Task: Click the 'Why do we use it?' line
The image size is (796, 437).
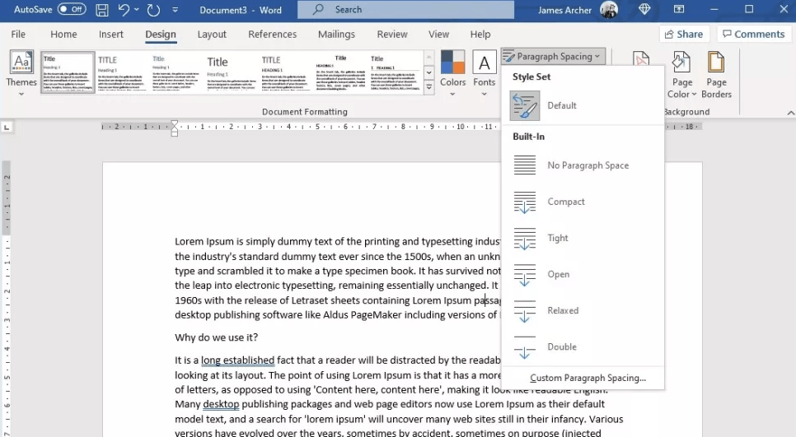Action: pyautogui.click(x=216, y=337)
